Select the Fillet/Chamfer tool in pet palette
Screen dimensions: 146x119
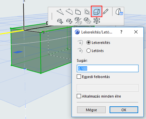pos(97,11)
